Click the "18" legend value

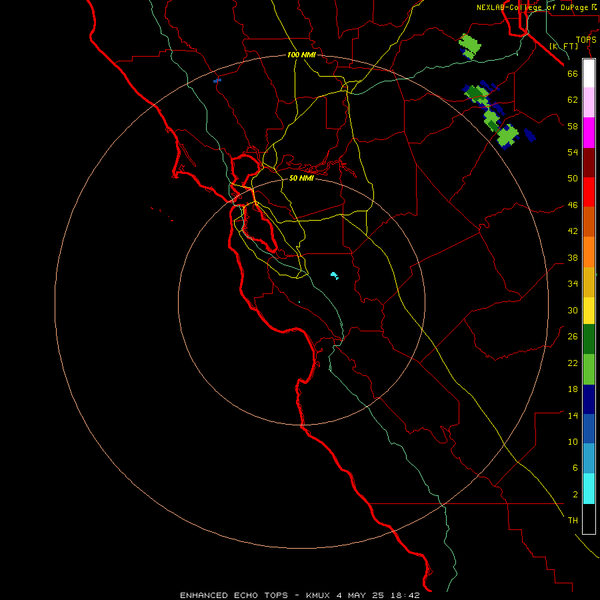(573, 389)
